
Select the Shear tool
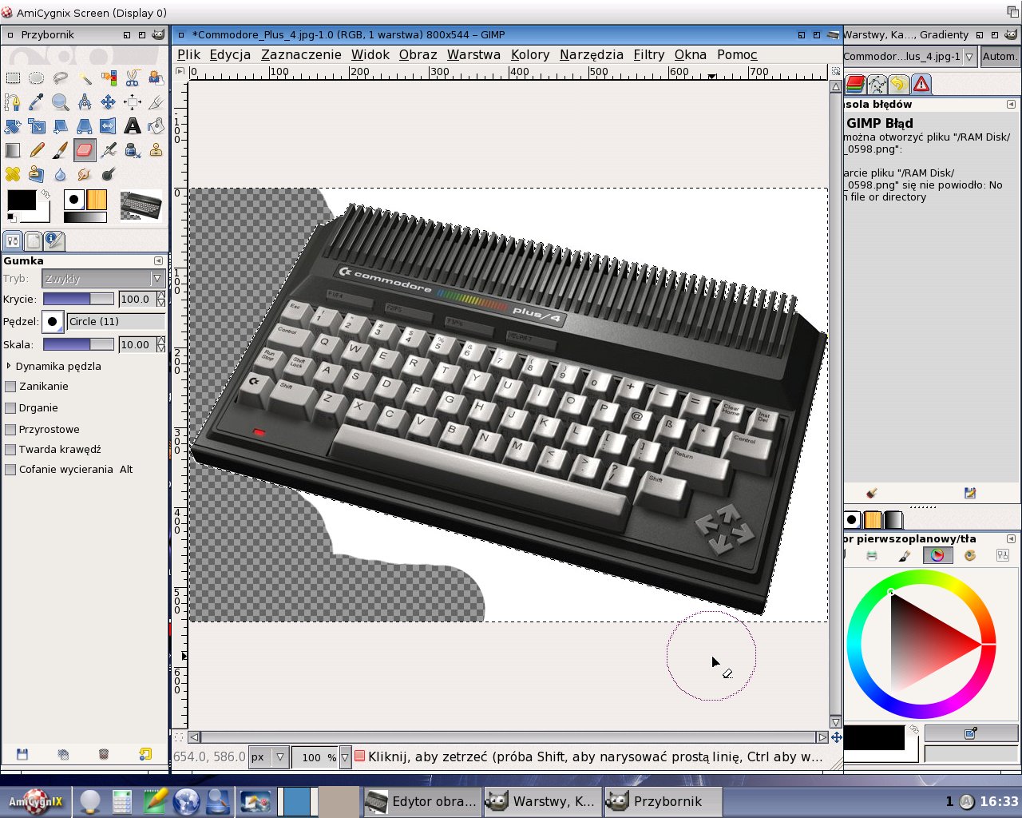[61, 126]
